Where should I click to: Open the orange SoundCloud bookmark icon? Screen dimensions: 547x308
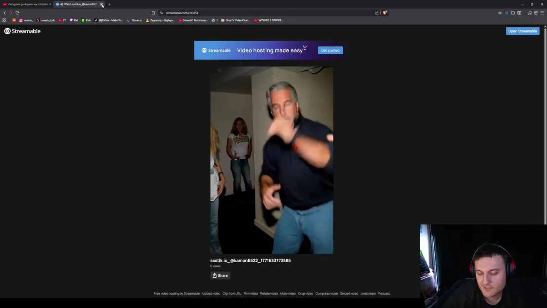pyautogui.click(x=14, y=20)
